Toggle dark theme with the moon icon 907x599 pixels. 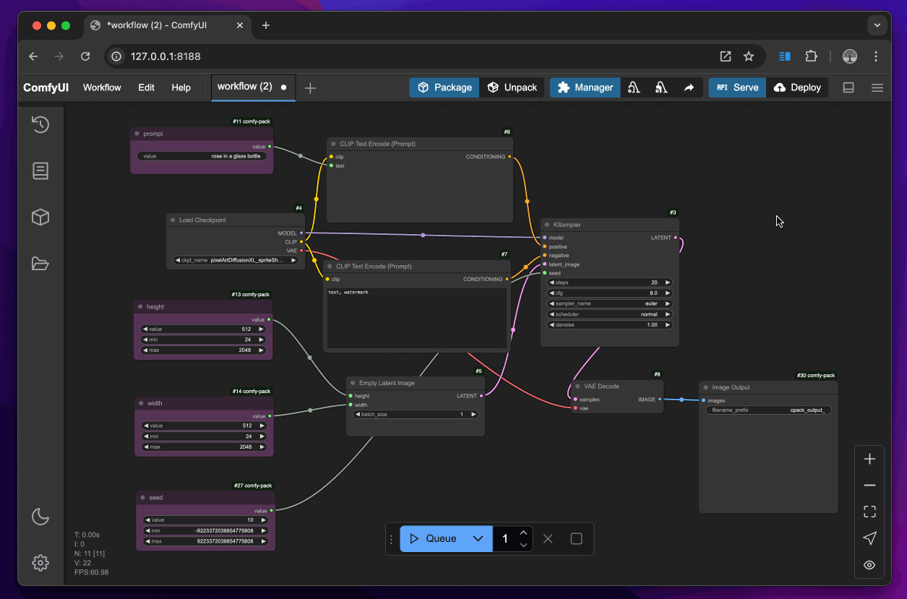pos(40,517)
